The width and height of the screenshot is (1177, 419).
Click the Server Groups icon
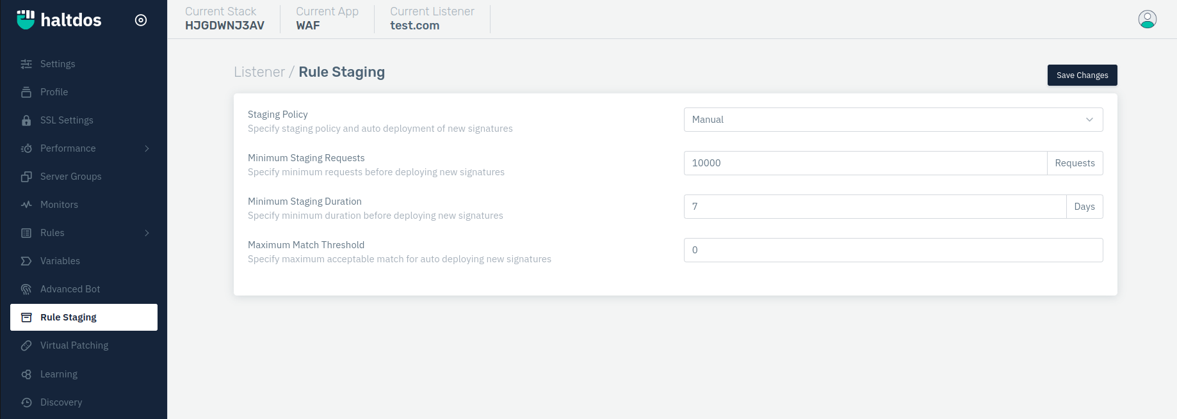pos(26,177)
